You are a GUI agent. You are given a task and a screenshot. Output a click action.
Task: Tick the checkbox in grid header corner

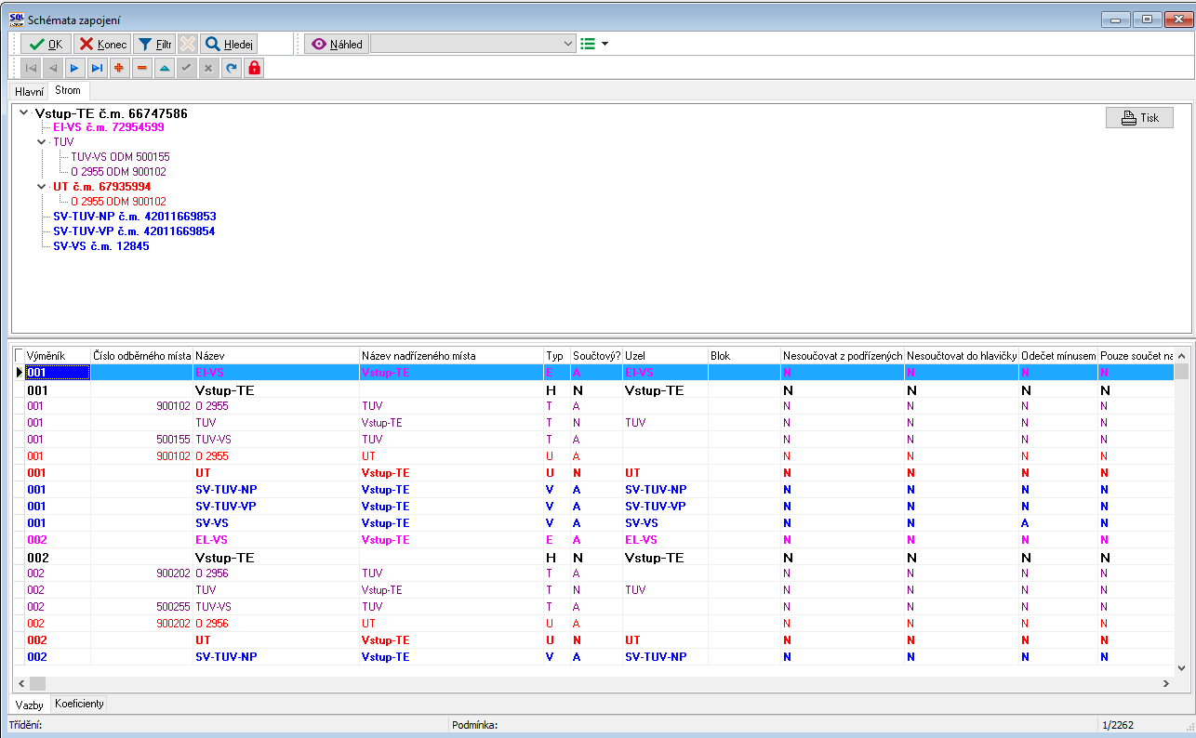20,356
